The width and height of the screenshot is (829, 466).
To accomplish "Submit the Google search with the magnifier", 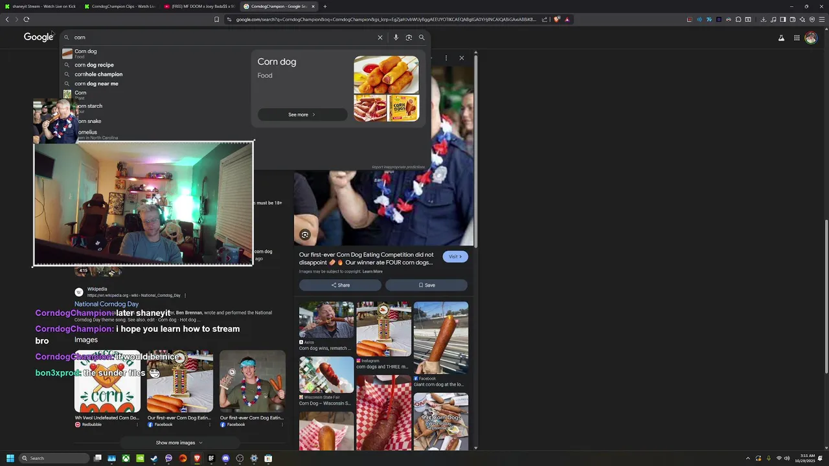I will 422,38.
